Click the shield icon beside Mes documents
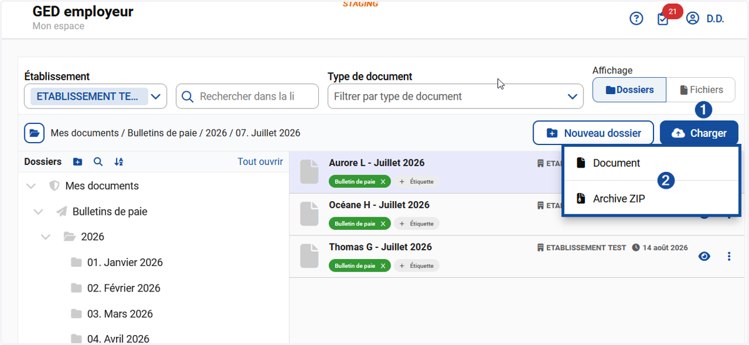The width and height of the screenshot is (749, 345). click(x=54, y=186)
